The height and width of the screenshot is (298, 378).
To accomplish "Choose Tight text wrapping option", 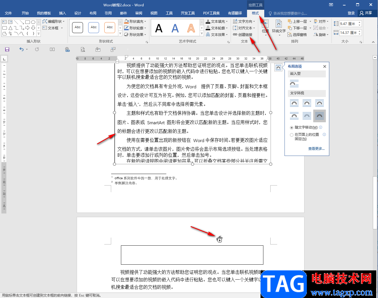I will coord(307,103).
